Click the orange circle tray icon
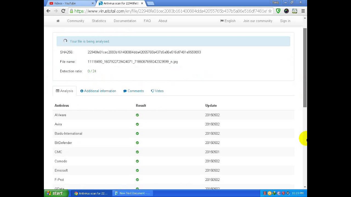Viewport: 351px width, 197px height. click(270, 193)
